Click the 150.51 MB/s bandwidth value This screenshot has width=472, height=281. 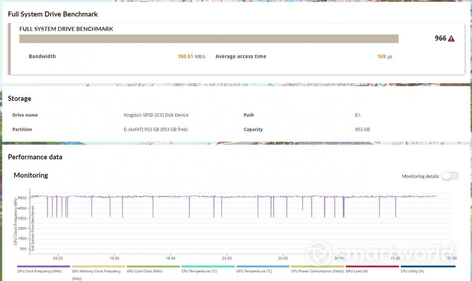click(191, 57)
